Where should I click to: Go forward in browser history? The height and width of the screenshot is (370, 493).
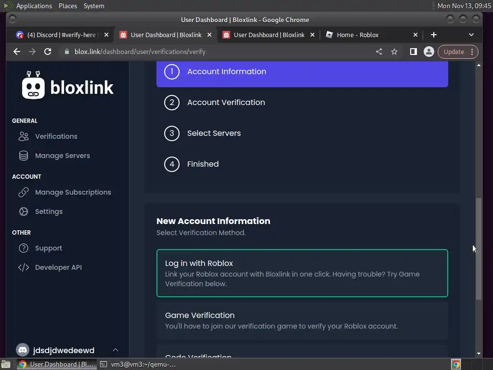(x=32, y=52)
